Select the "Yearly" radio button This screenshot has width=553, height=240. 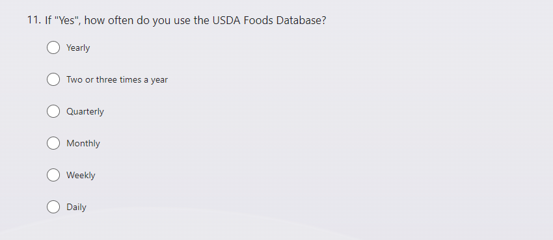click(53, 47)
